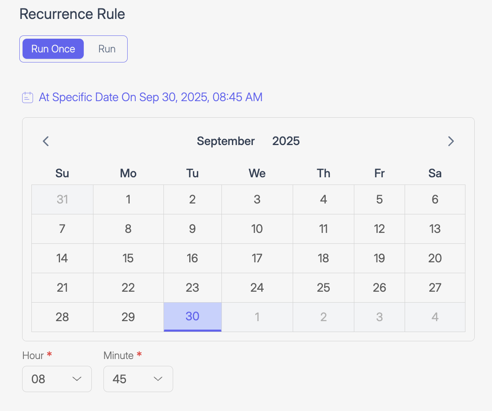Open the At Specific Date summary link
Viewport: 492px width, 411px height.
(x=151, y=98)
